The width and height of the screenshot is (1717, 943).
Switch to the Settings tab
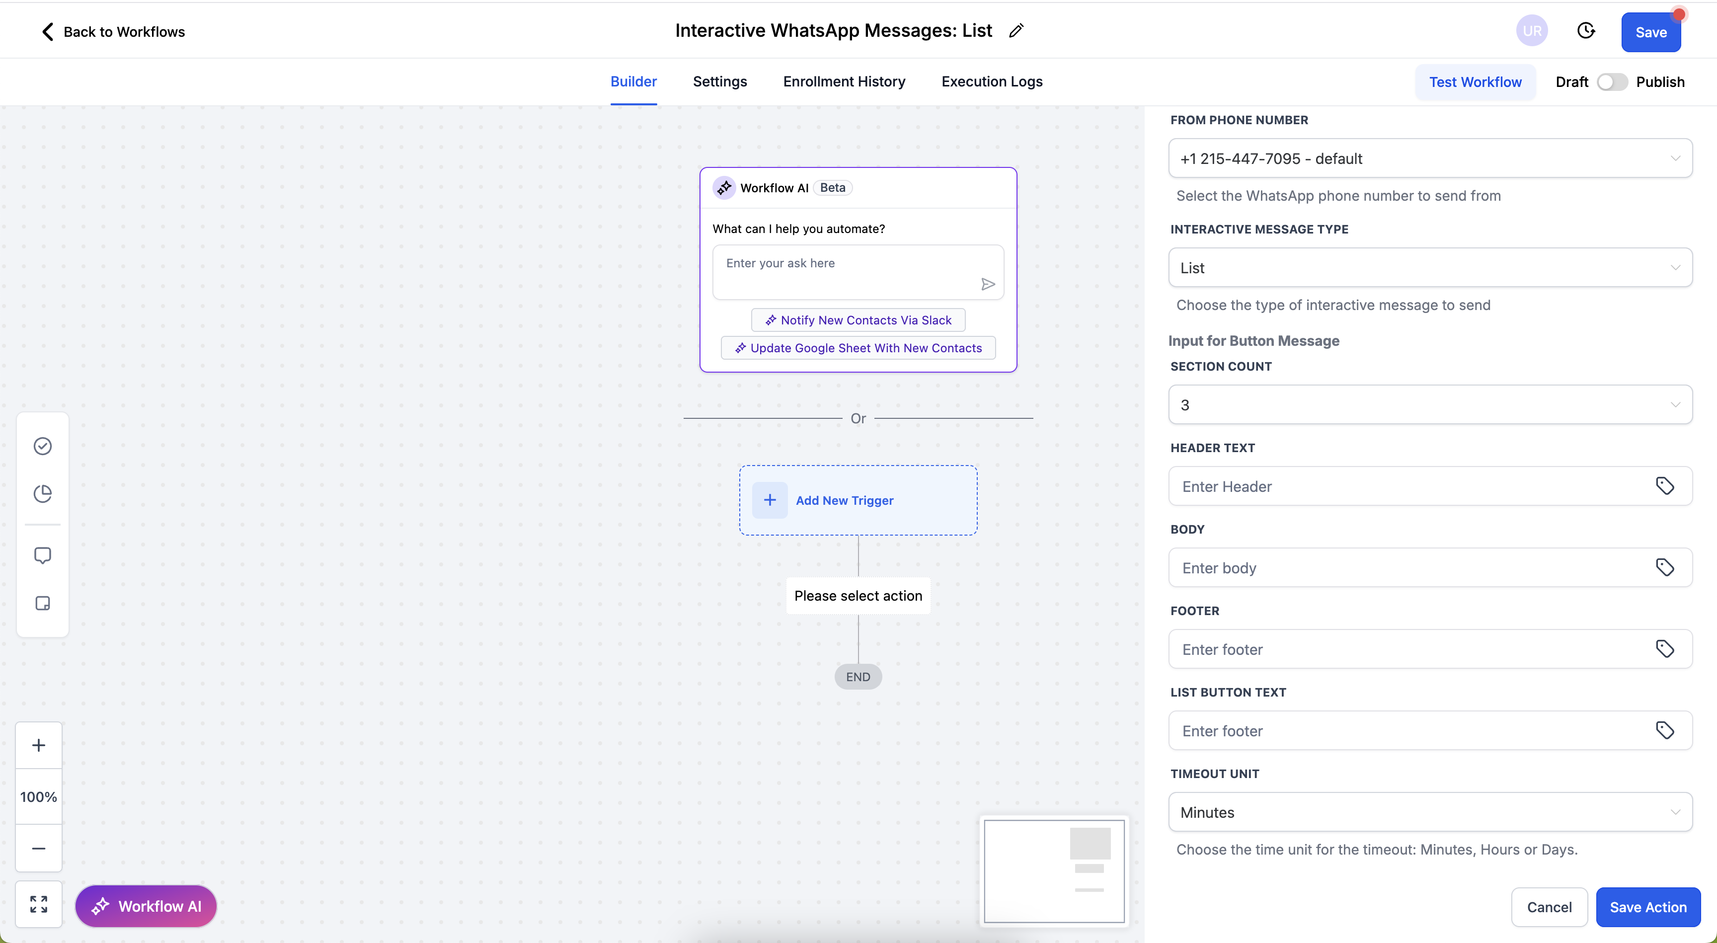pos(720,81)
